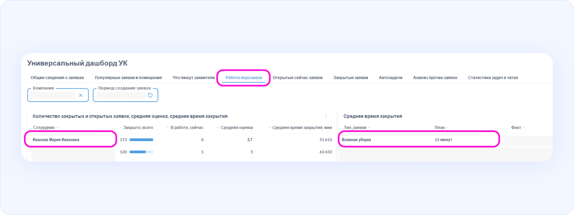574x215 pixels.
Task: Click employee Иванова Мария Ивановна
Action: (56, 140)
